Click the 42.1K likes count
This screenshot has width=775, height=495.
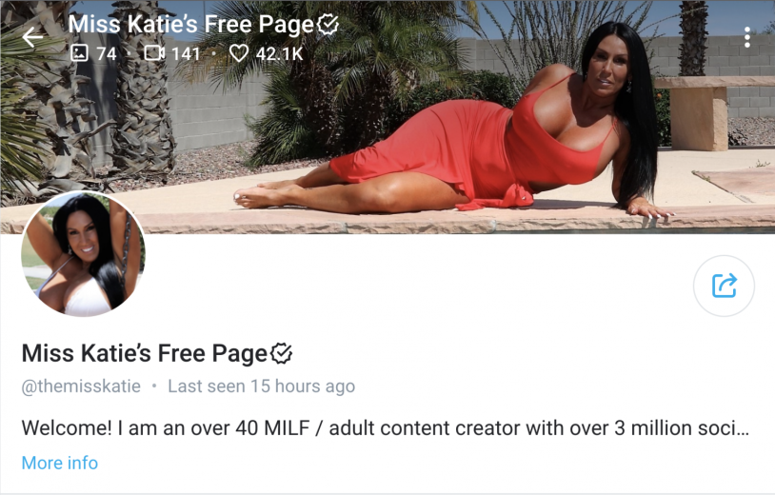(x=279, y=53)
